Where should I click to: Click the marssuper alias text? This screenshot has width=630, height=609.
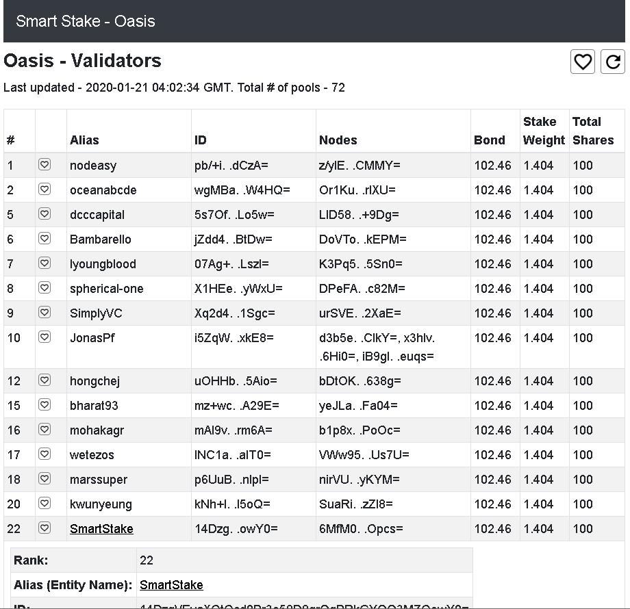[99, 480]
